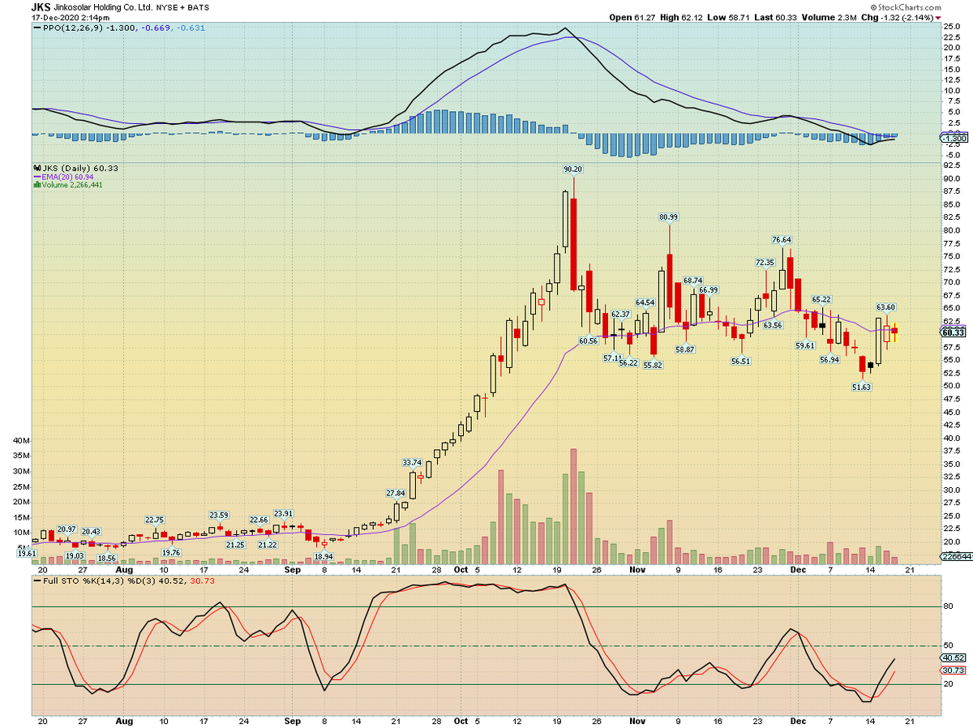Click the 72.35 price label
Viewport: 973px width, 728px height.
(765, 263)
